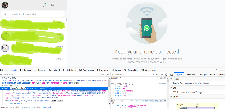Click event badge on app-wrapper-web div

click(54, 101)
